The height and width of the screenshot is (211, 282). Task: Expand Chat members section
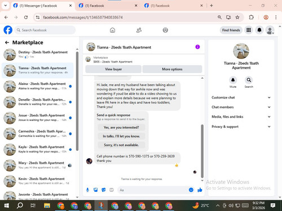(x=241, y=107)
